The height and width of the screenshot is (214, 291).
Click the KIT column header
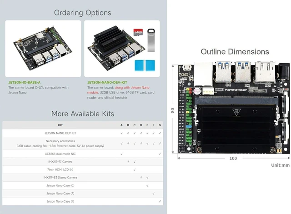tap(60, 125)
